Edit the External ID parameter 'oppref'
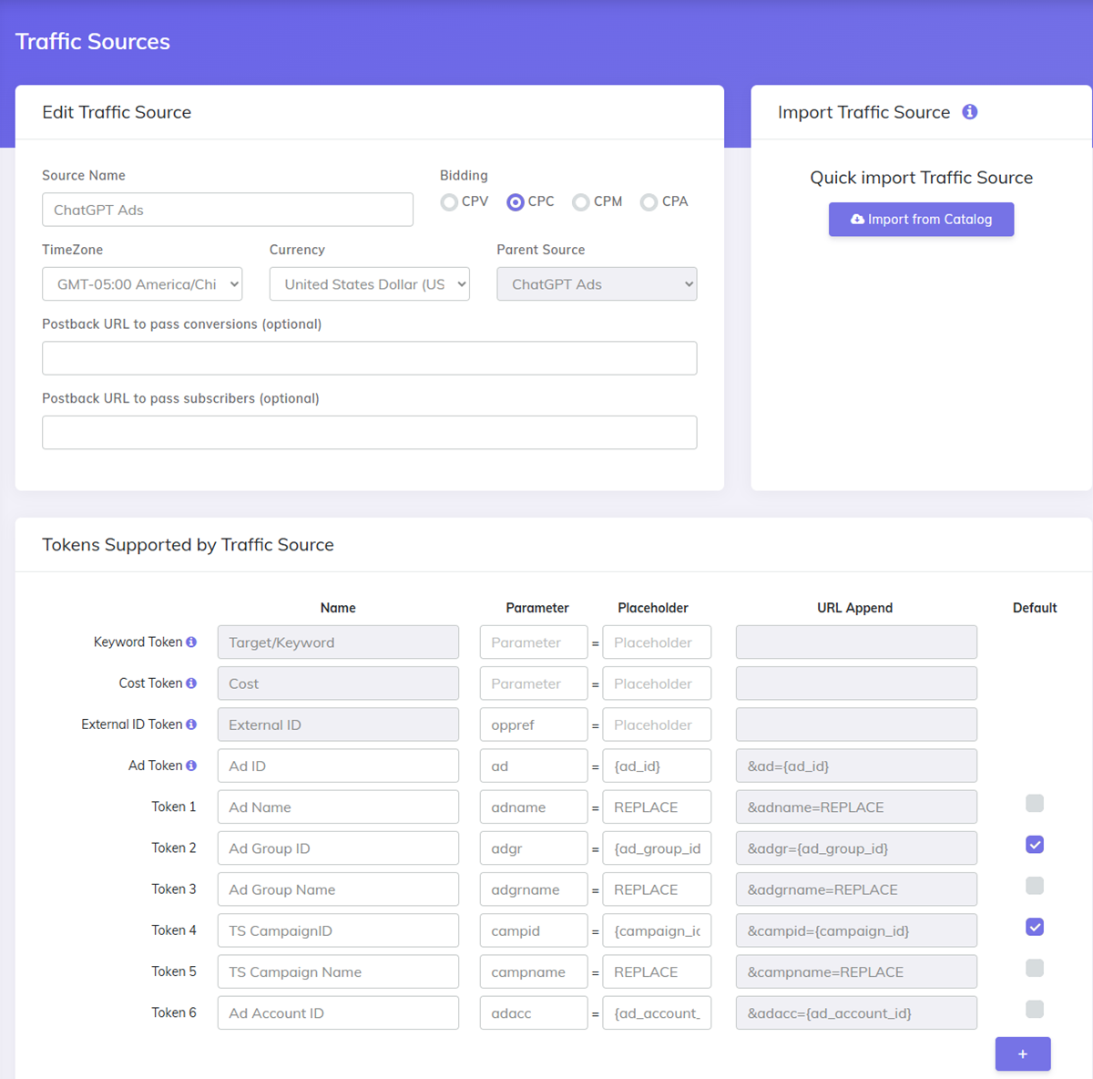 point(534,724)
